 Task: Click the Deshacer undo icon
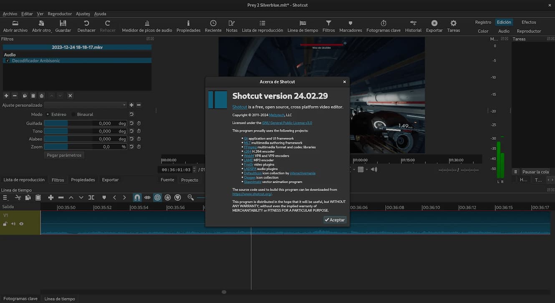pyautogui.click(x=86, y=23)
